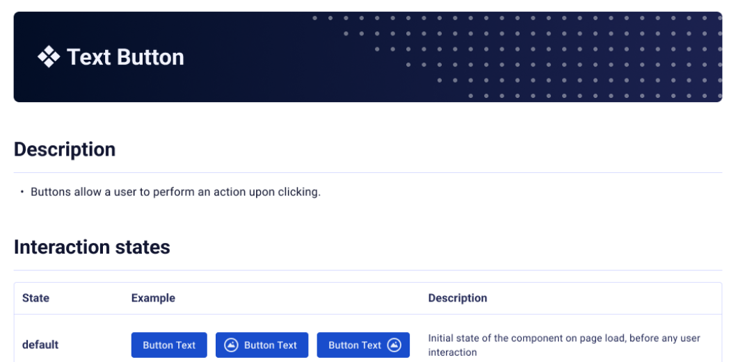Click the Description column header in table
Image resolution: width=736 pixels, height=362 pixels.
coord(457,298)
